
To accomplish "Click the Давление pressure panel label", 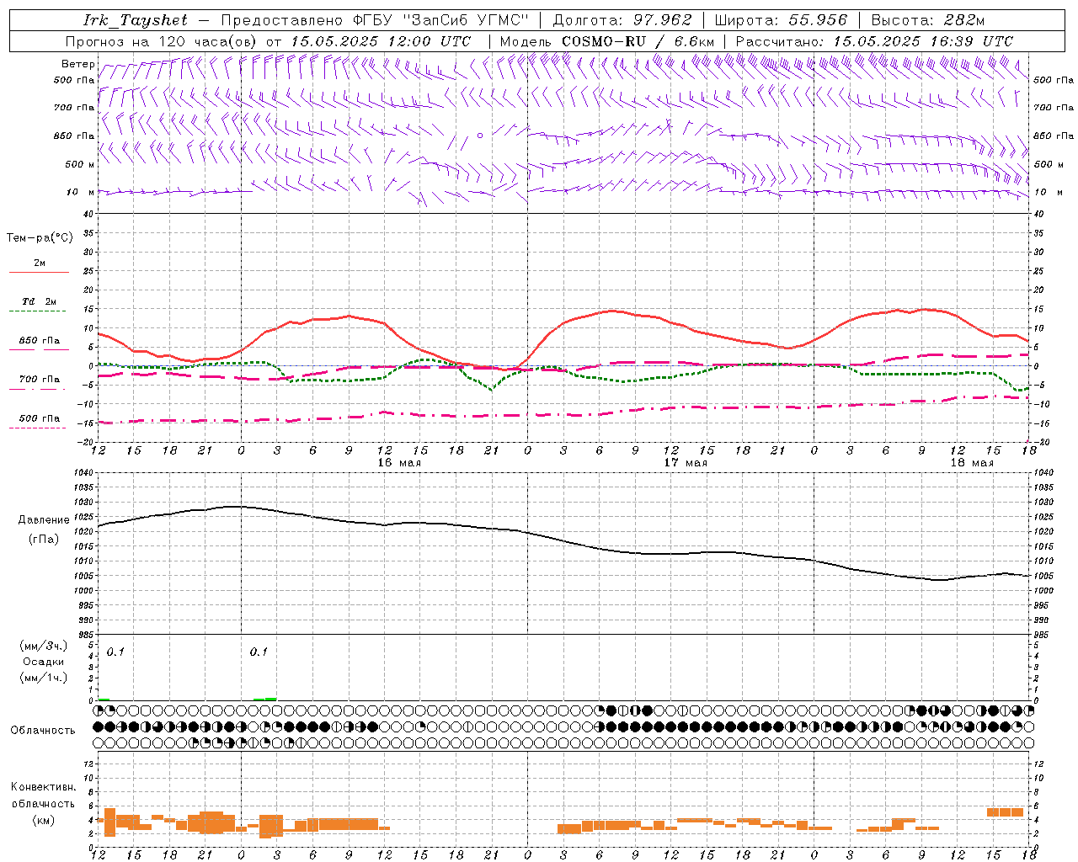I will 44,520.
